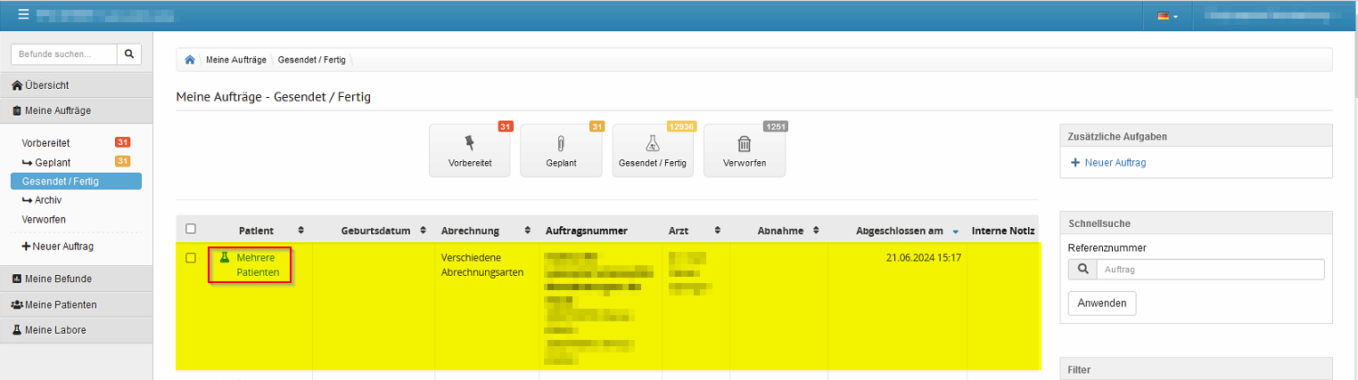
Task: Check the box for the highlighted order row
Action: [x=191, y=258]
